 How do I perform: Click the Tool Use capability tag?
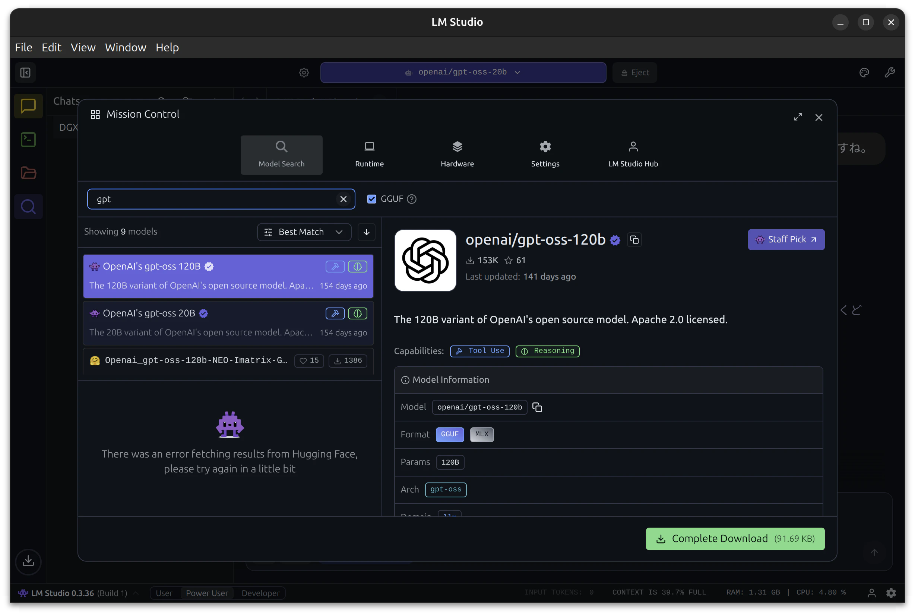(x=479, y=351)
